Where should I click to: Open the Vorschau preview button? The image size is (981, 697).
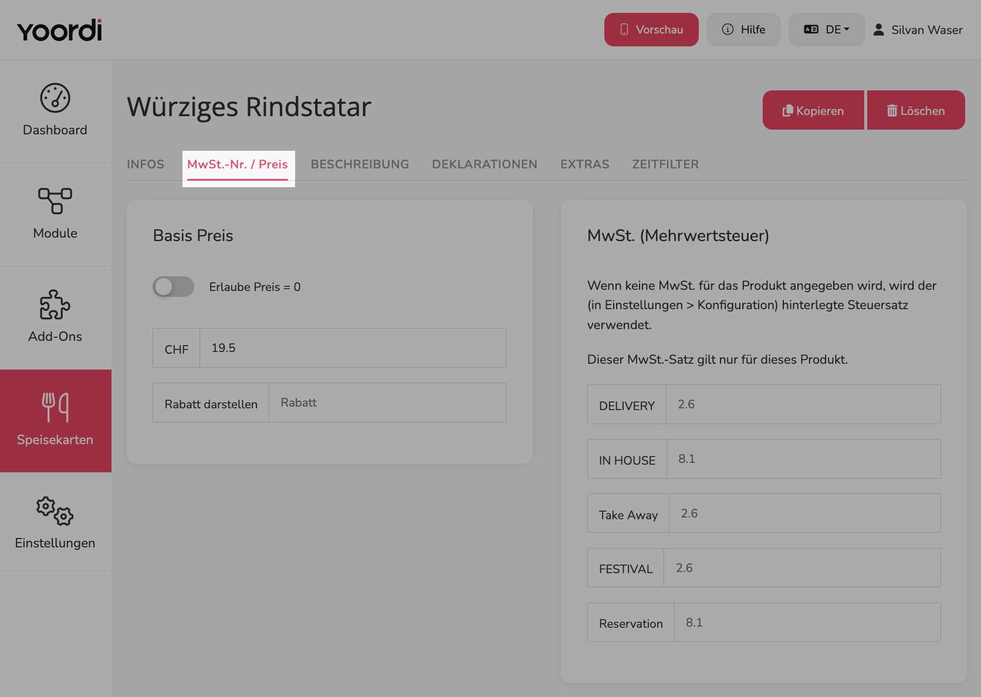(x=651, y=29)
